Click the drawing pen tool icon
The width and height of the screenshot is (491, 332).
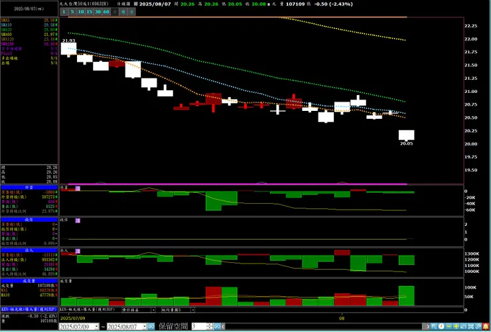[x=478, y=327]
